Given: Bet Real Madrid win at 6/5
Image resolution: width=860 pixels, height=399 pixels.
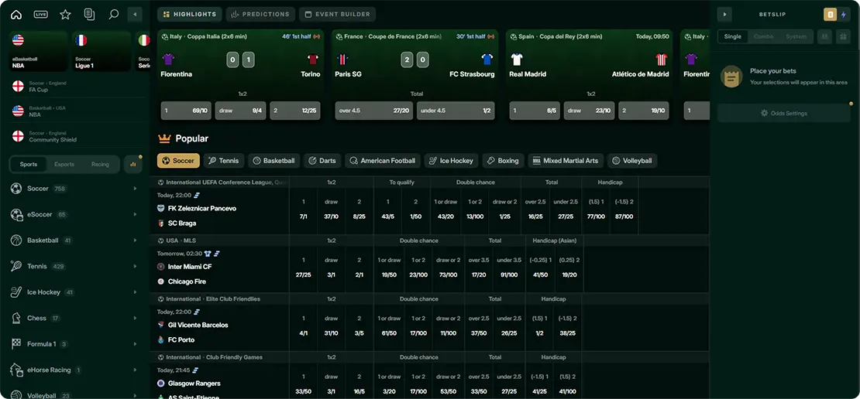Looking at the screenshot, I should tap(535, 111).
